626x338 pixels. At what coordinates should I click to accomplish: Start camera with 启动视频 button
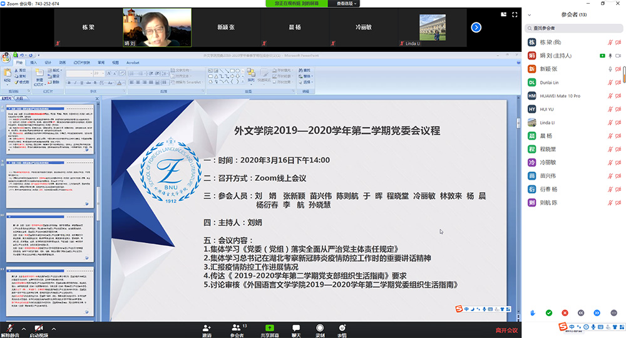tap(39, 329)
